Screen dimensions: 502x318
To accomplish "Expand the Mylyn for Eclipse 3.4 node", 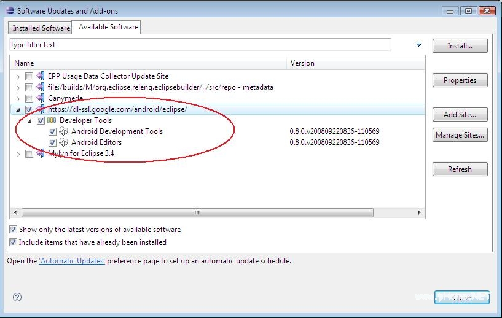I will coord(18,154).
